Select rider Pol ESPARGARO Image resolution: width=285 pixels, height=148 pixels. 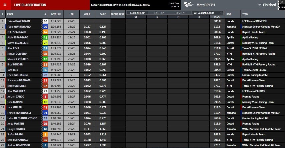click(x=17, y=32)
